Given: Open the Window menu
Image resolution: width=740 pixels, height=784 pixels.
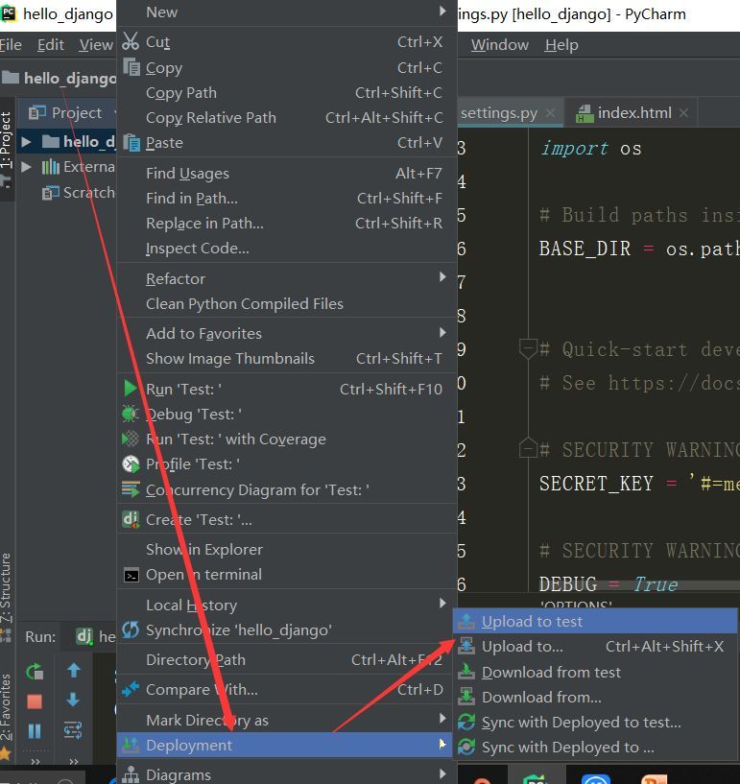Looking at the screenshot, I should 499,45.
